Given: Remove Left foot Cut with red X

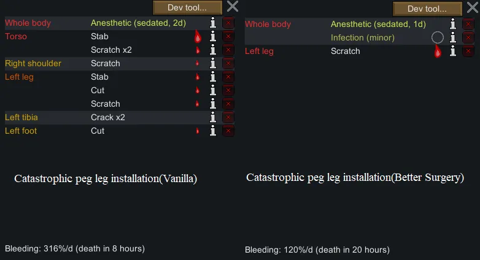Looking at the screenshot, I should point(228,131).
